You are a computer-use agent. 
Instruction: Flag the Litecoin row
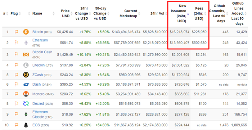pos(16,65)
